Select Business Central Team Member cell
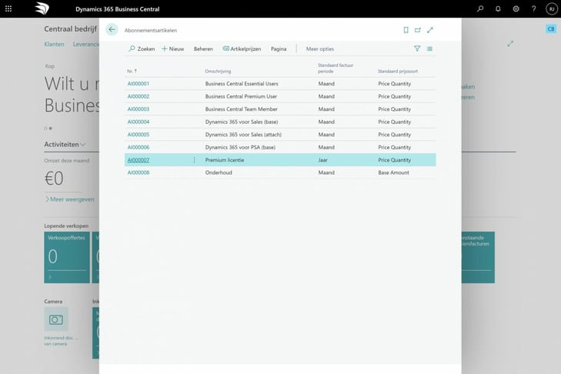 [x=242, y=109]
